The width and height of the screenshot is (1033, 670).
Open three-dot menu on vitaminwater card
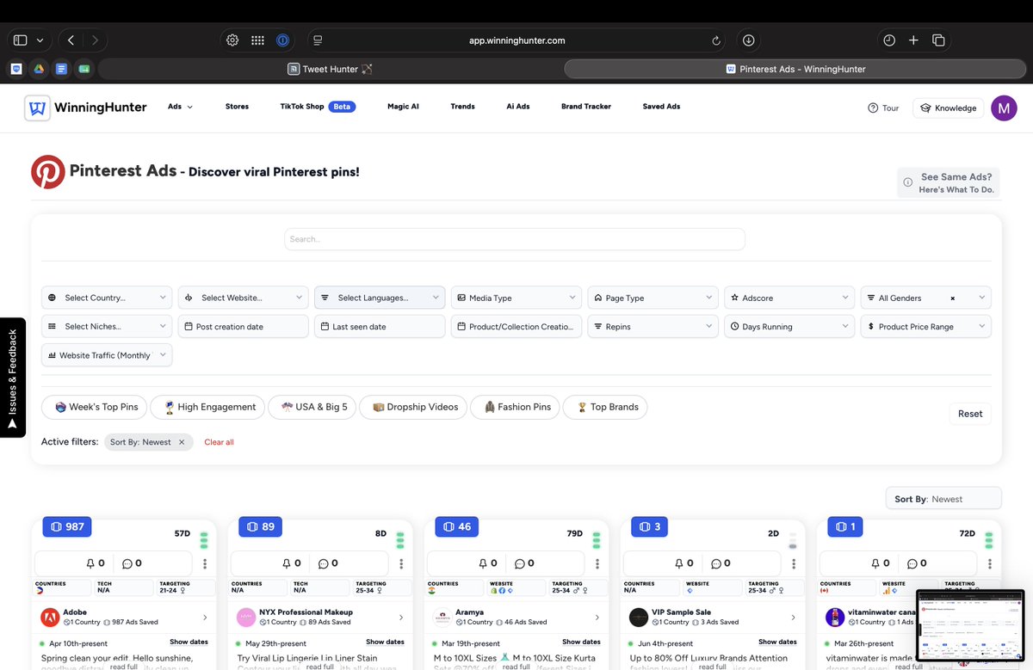point(990,564)
